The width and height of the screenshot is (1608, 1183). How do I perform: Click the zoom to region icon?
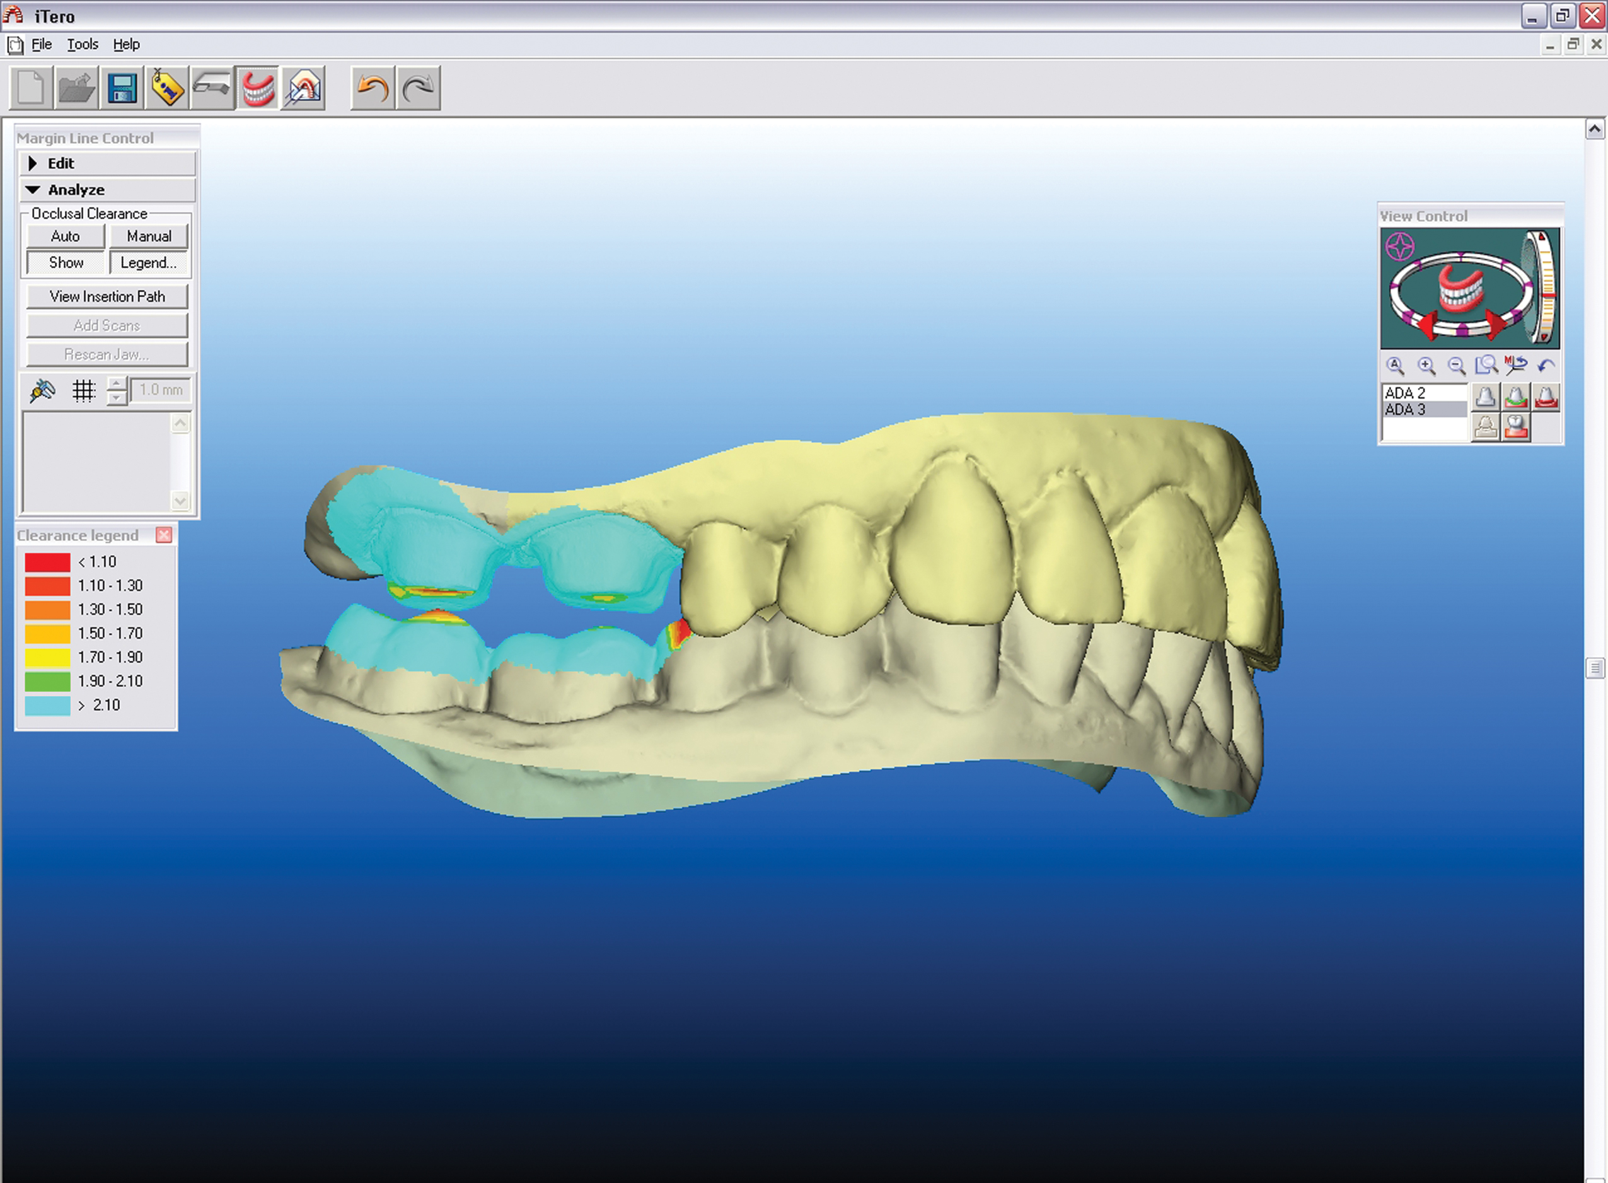click(1486, 366)
